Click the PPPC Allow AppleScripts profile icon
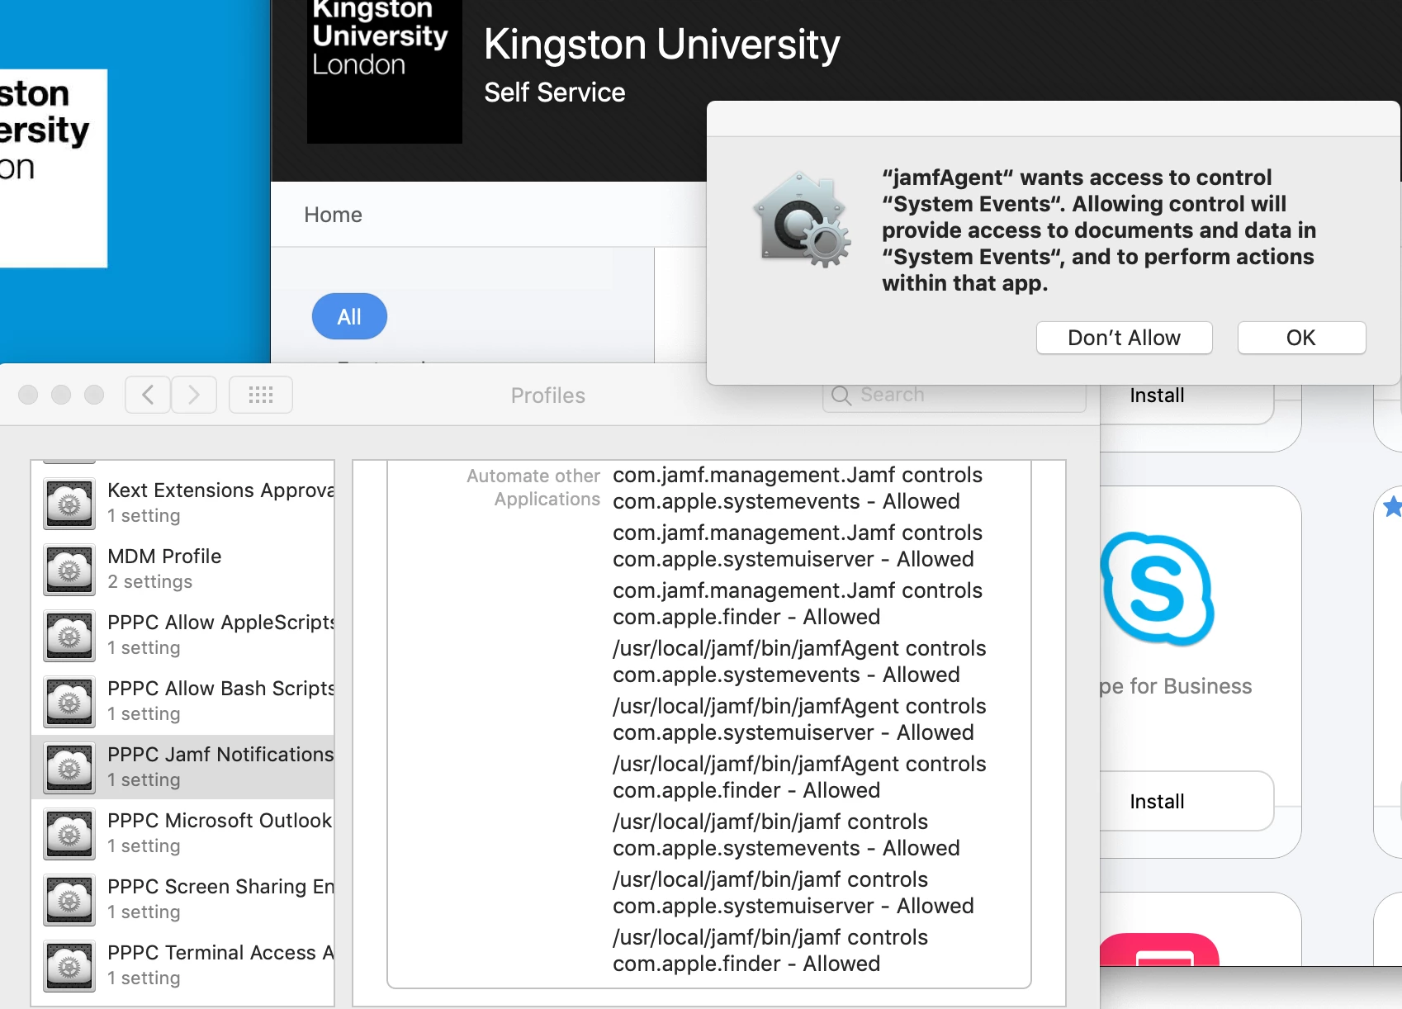1402x1009 pixels. [x=69, y=636]
